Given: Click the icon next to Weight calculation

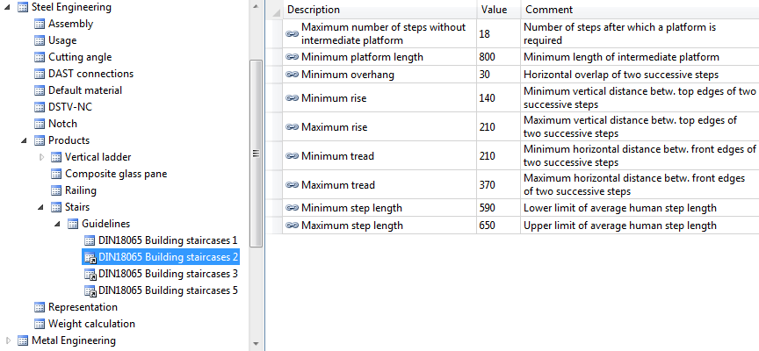Looking at the screenshot, I should [39, 324].
